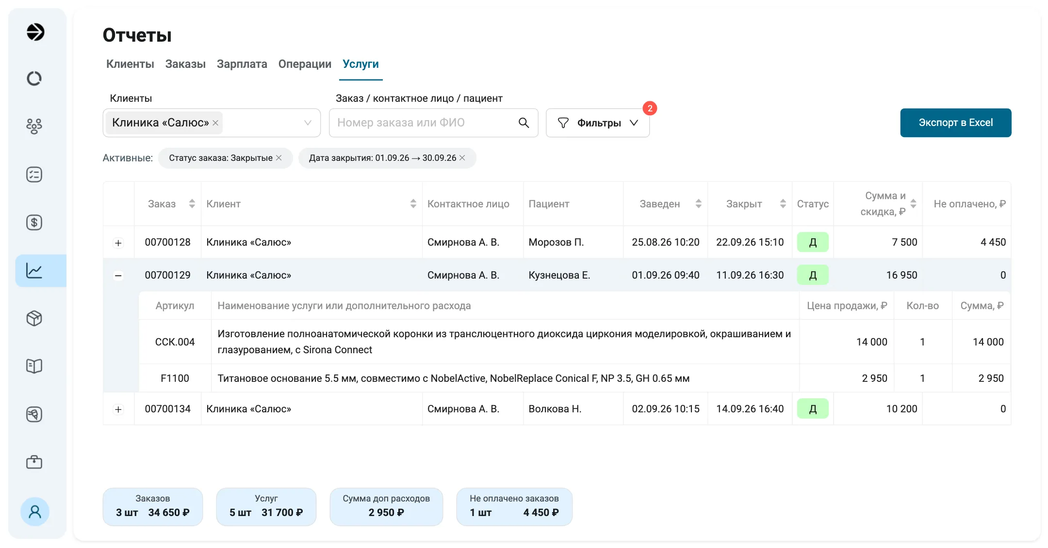1048x548 pixels.
Task: Open the briefcase sidebar icon
Action: click(34, 462)
